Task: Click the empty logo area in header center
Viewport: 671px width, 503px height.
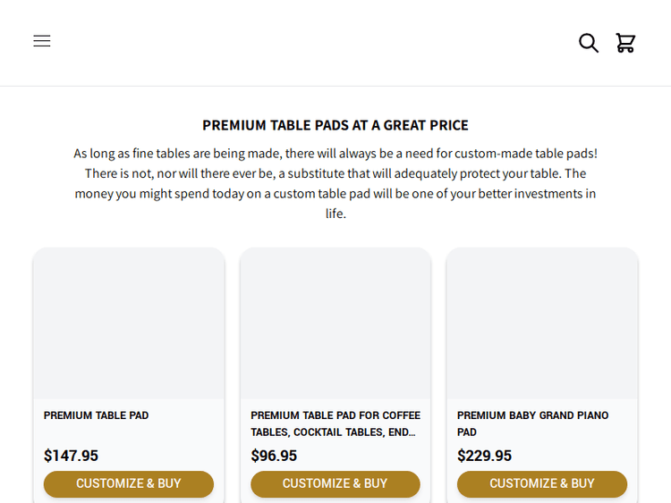Action: click(x=335, y=43)
